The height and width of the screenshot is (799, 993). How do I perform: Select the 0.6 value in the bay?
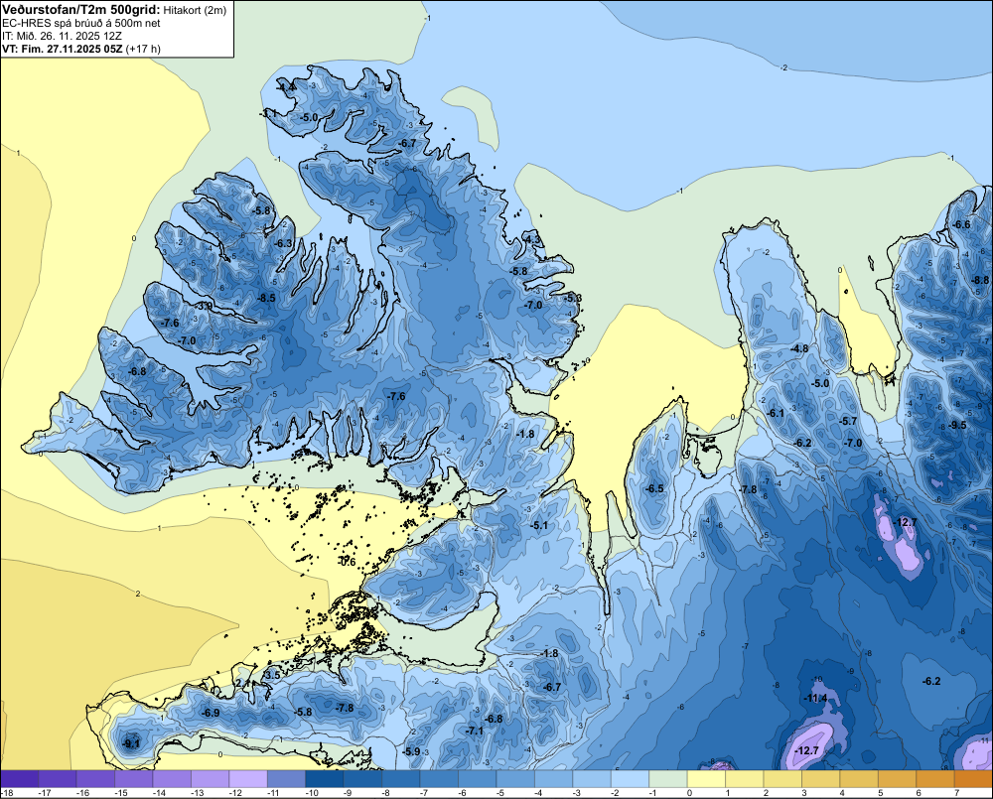tap(348, 562)
